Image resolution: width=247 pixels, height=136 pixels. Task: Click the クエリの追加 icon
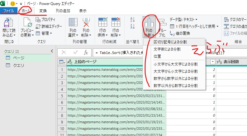point(226,26)
